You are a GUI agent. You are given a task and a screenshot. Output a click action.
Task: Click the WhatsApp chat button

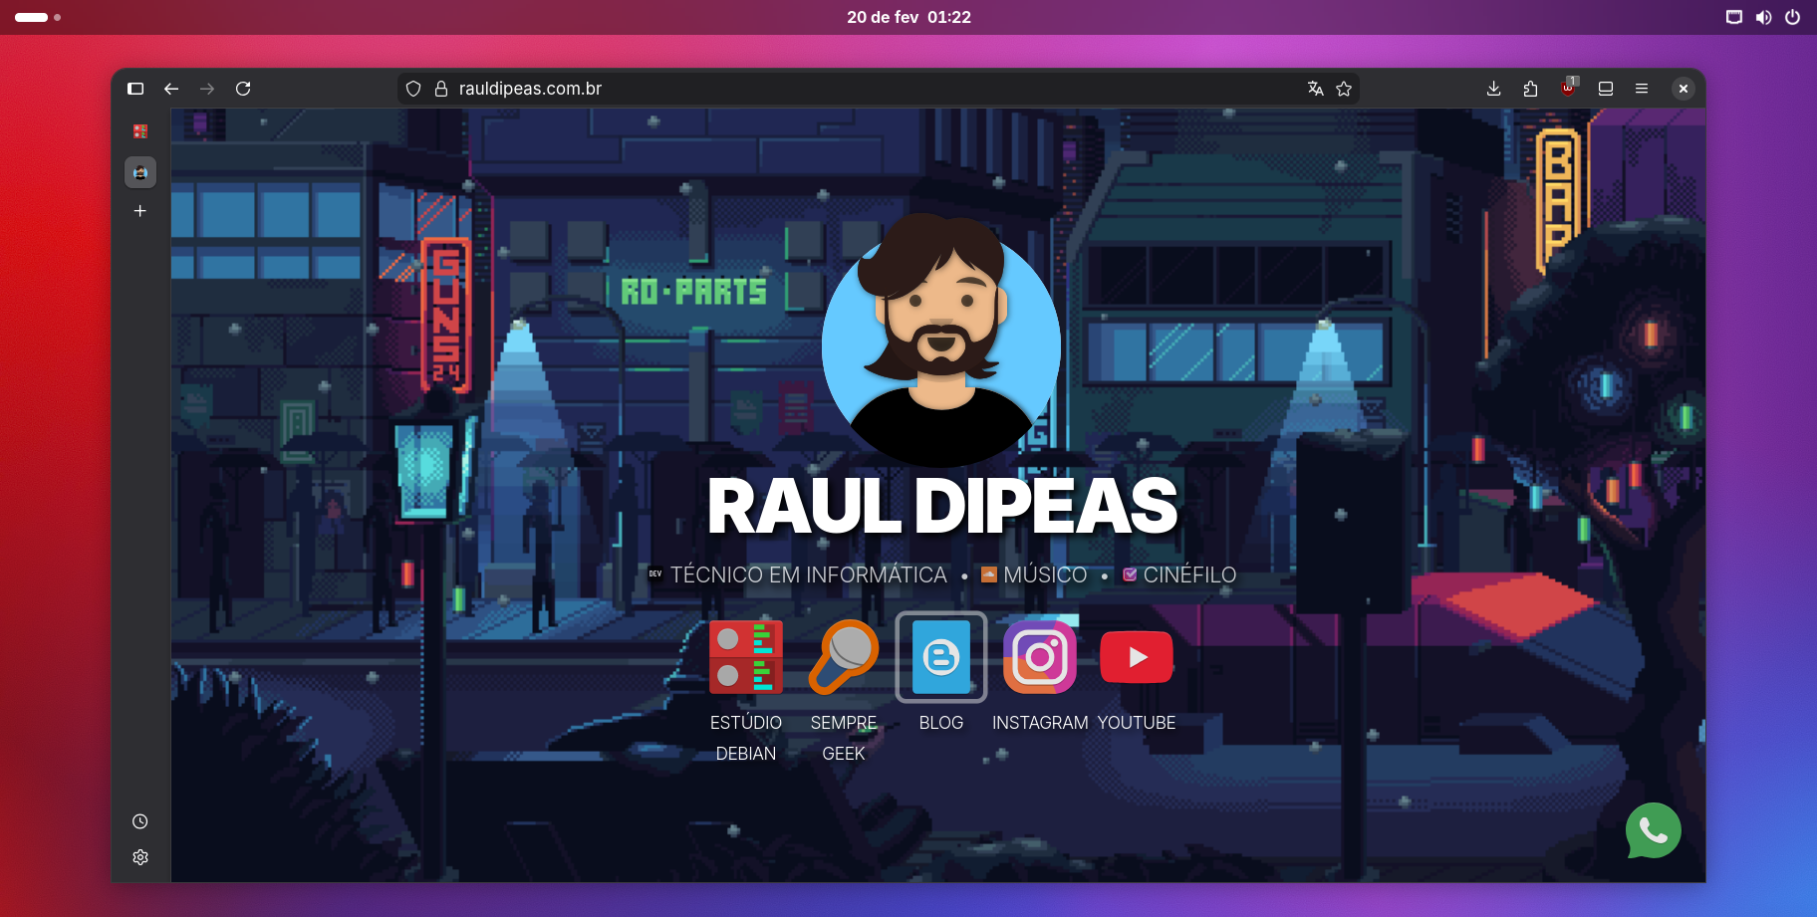click(1653, 830)
